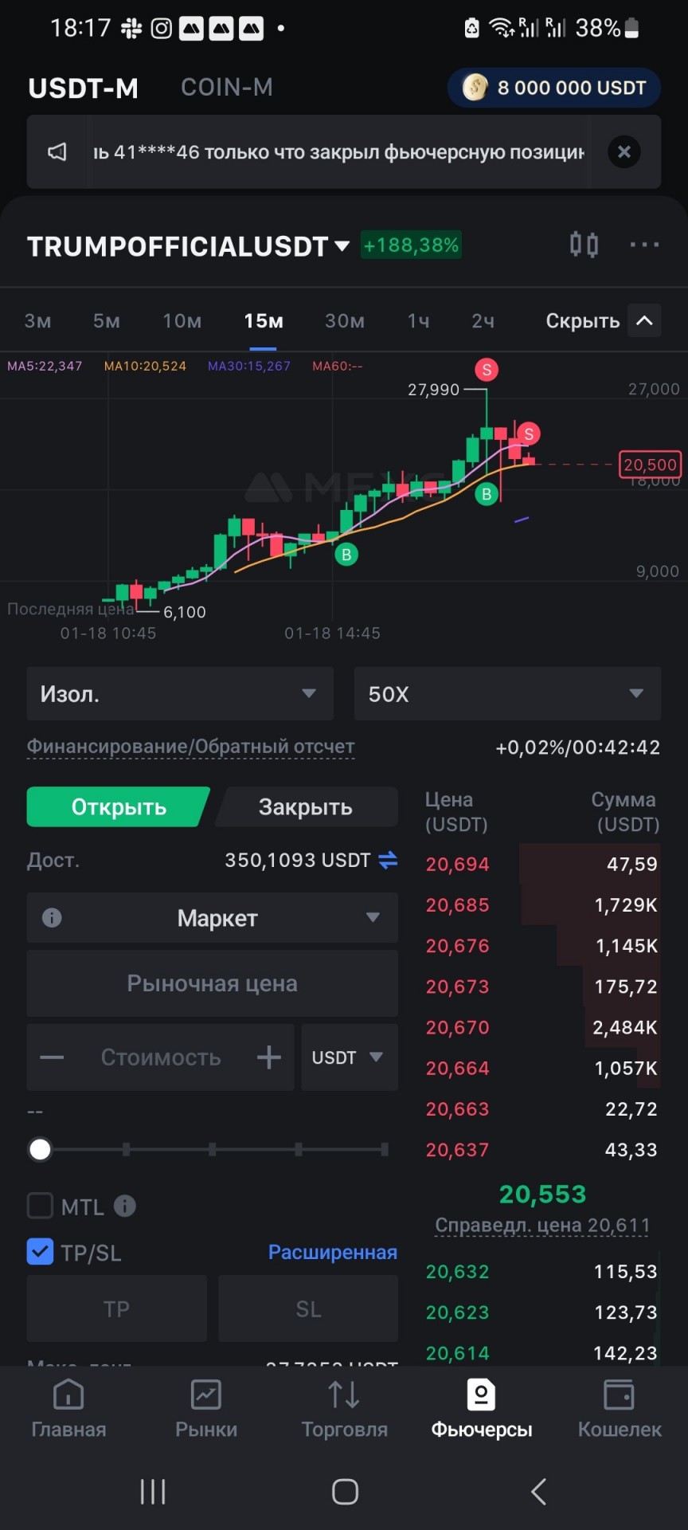
Task: Dismiss the announcement banner with X
Action: pos(624,151)
